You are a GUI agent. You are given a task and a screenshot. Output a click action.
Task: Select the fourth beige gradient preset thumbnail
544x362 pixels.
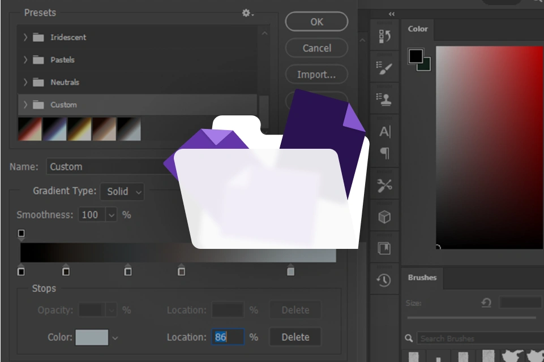click(x=104, y=129)
